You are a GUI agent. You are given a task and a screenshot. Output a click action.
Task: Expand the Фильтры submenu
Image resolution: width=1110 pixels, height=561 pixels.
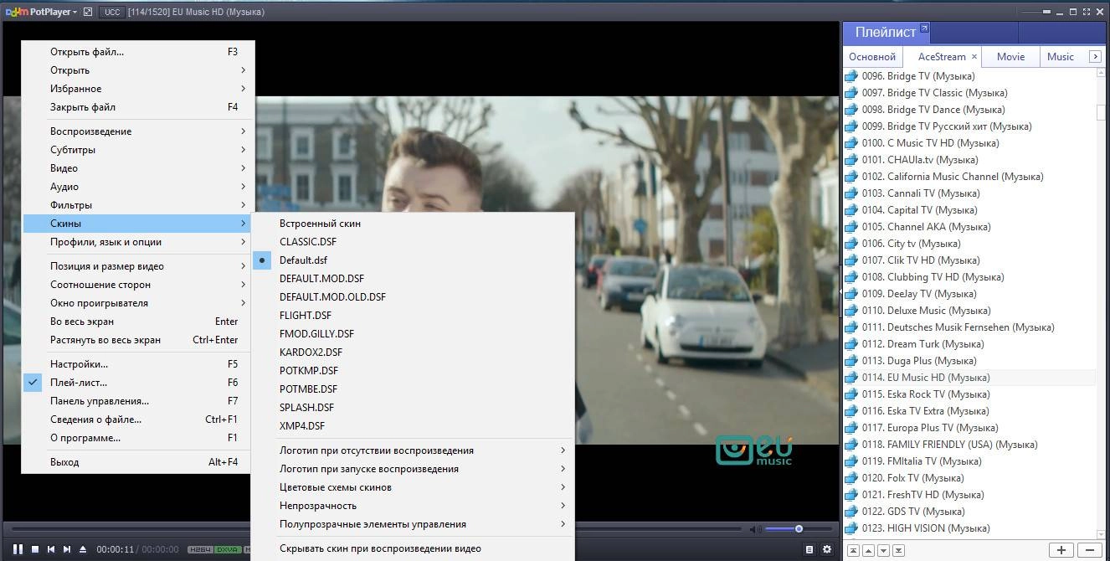pos(136,205)
